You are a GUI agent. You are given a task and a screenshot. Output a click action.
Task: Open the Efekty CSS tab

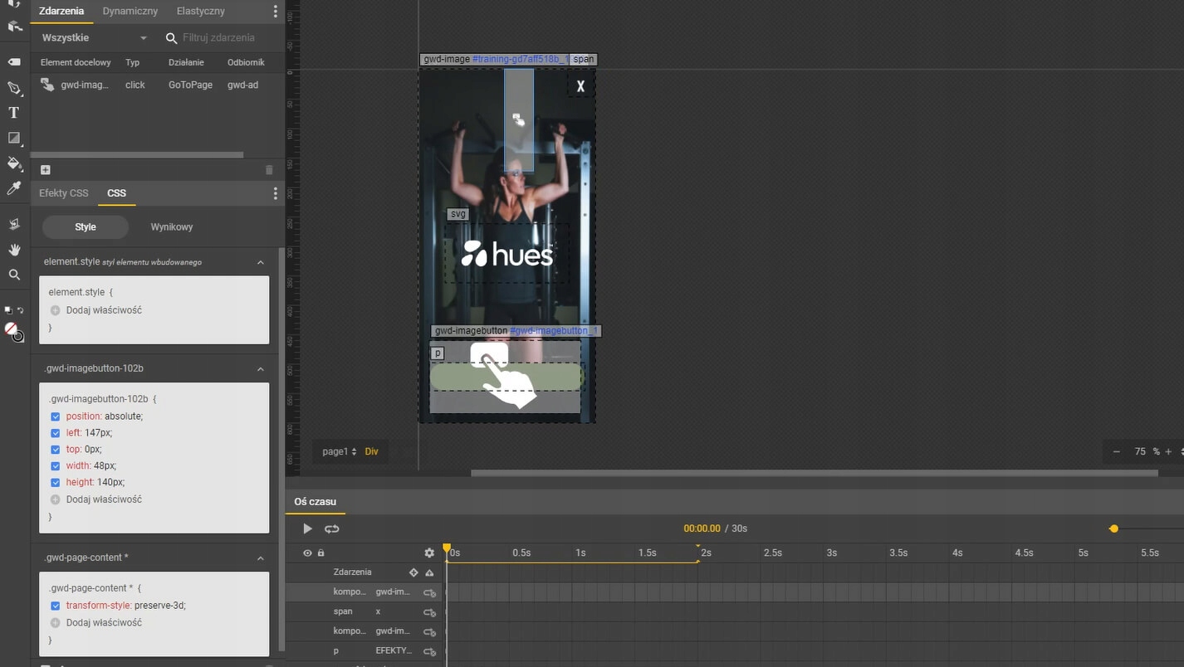coord(63,193)
